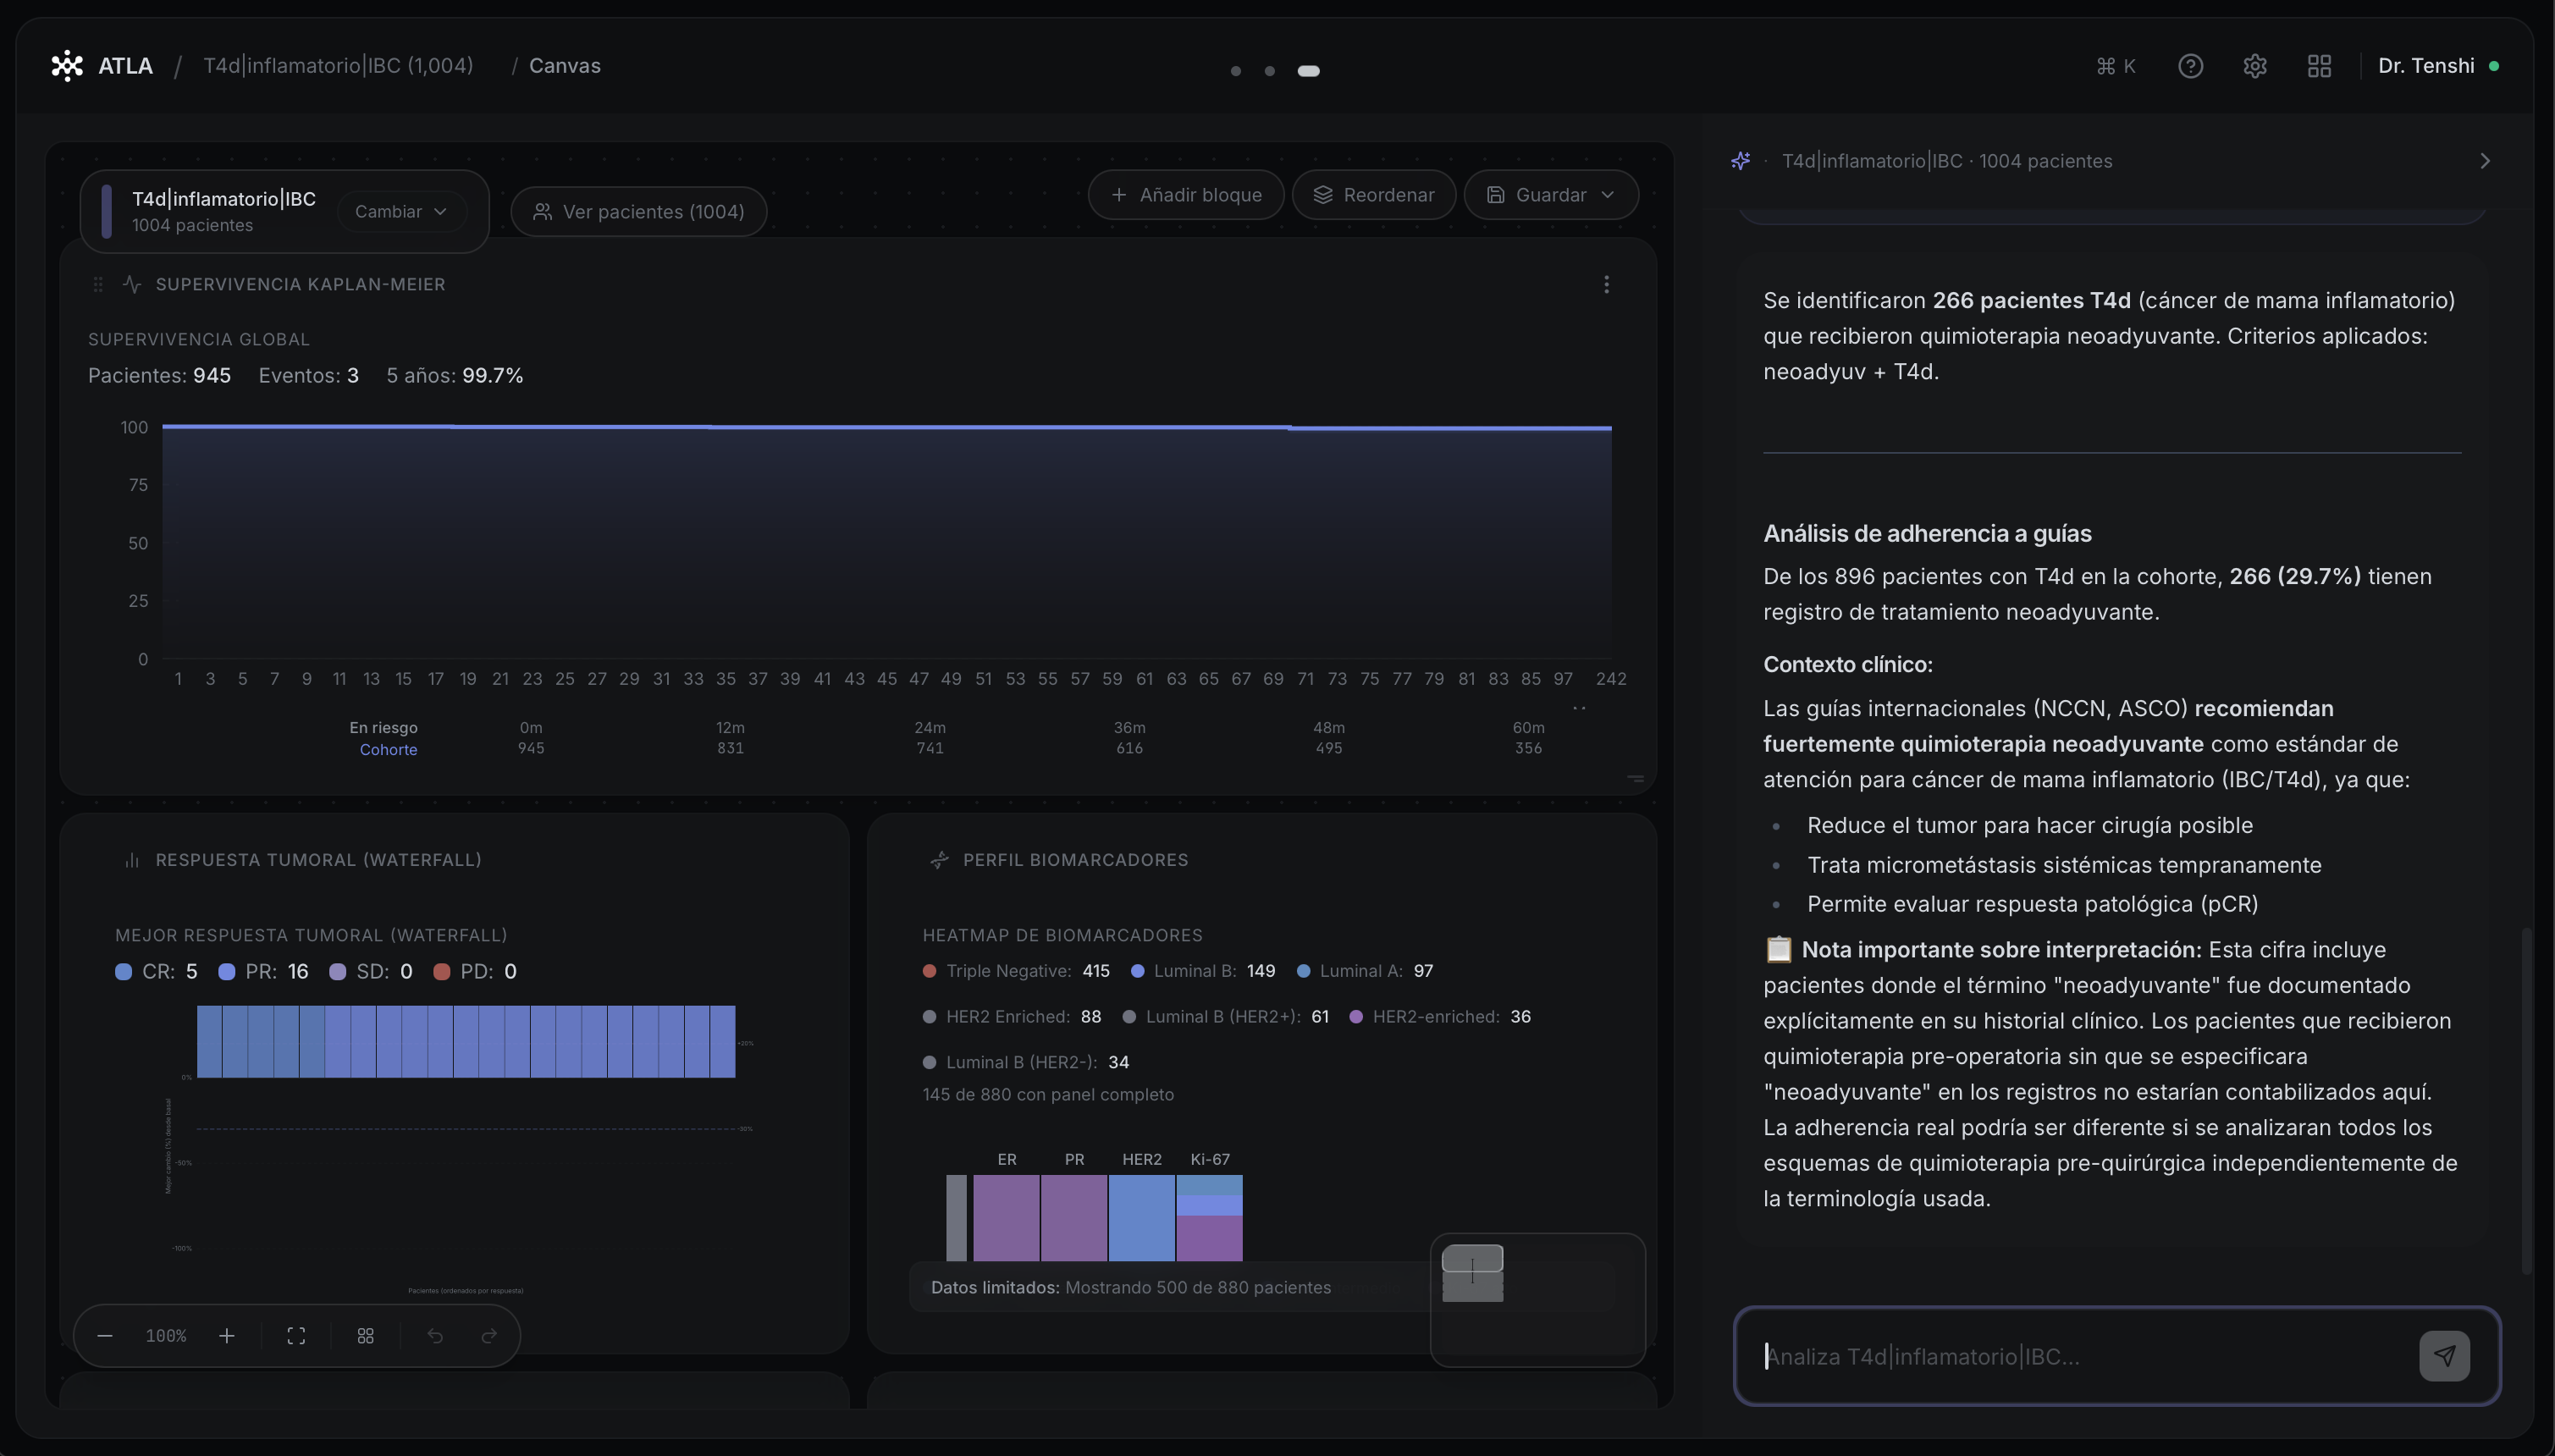Toggle the Triple Negative legend item

[1016, 971]
